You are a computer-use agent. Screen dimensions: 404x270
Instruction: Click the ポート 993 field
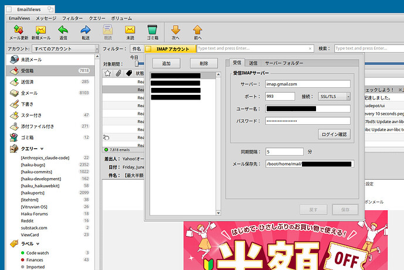click(280, 97)
